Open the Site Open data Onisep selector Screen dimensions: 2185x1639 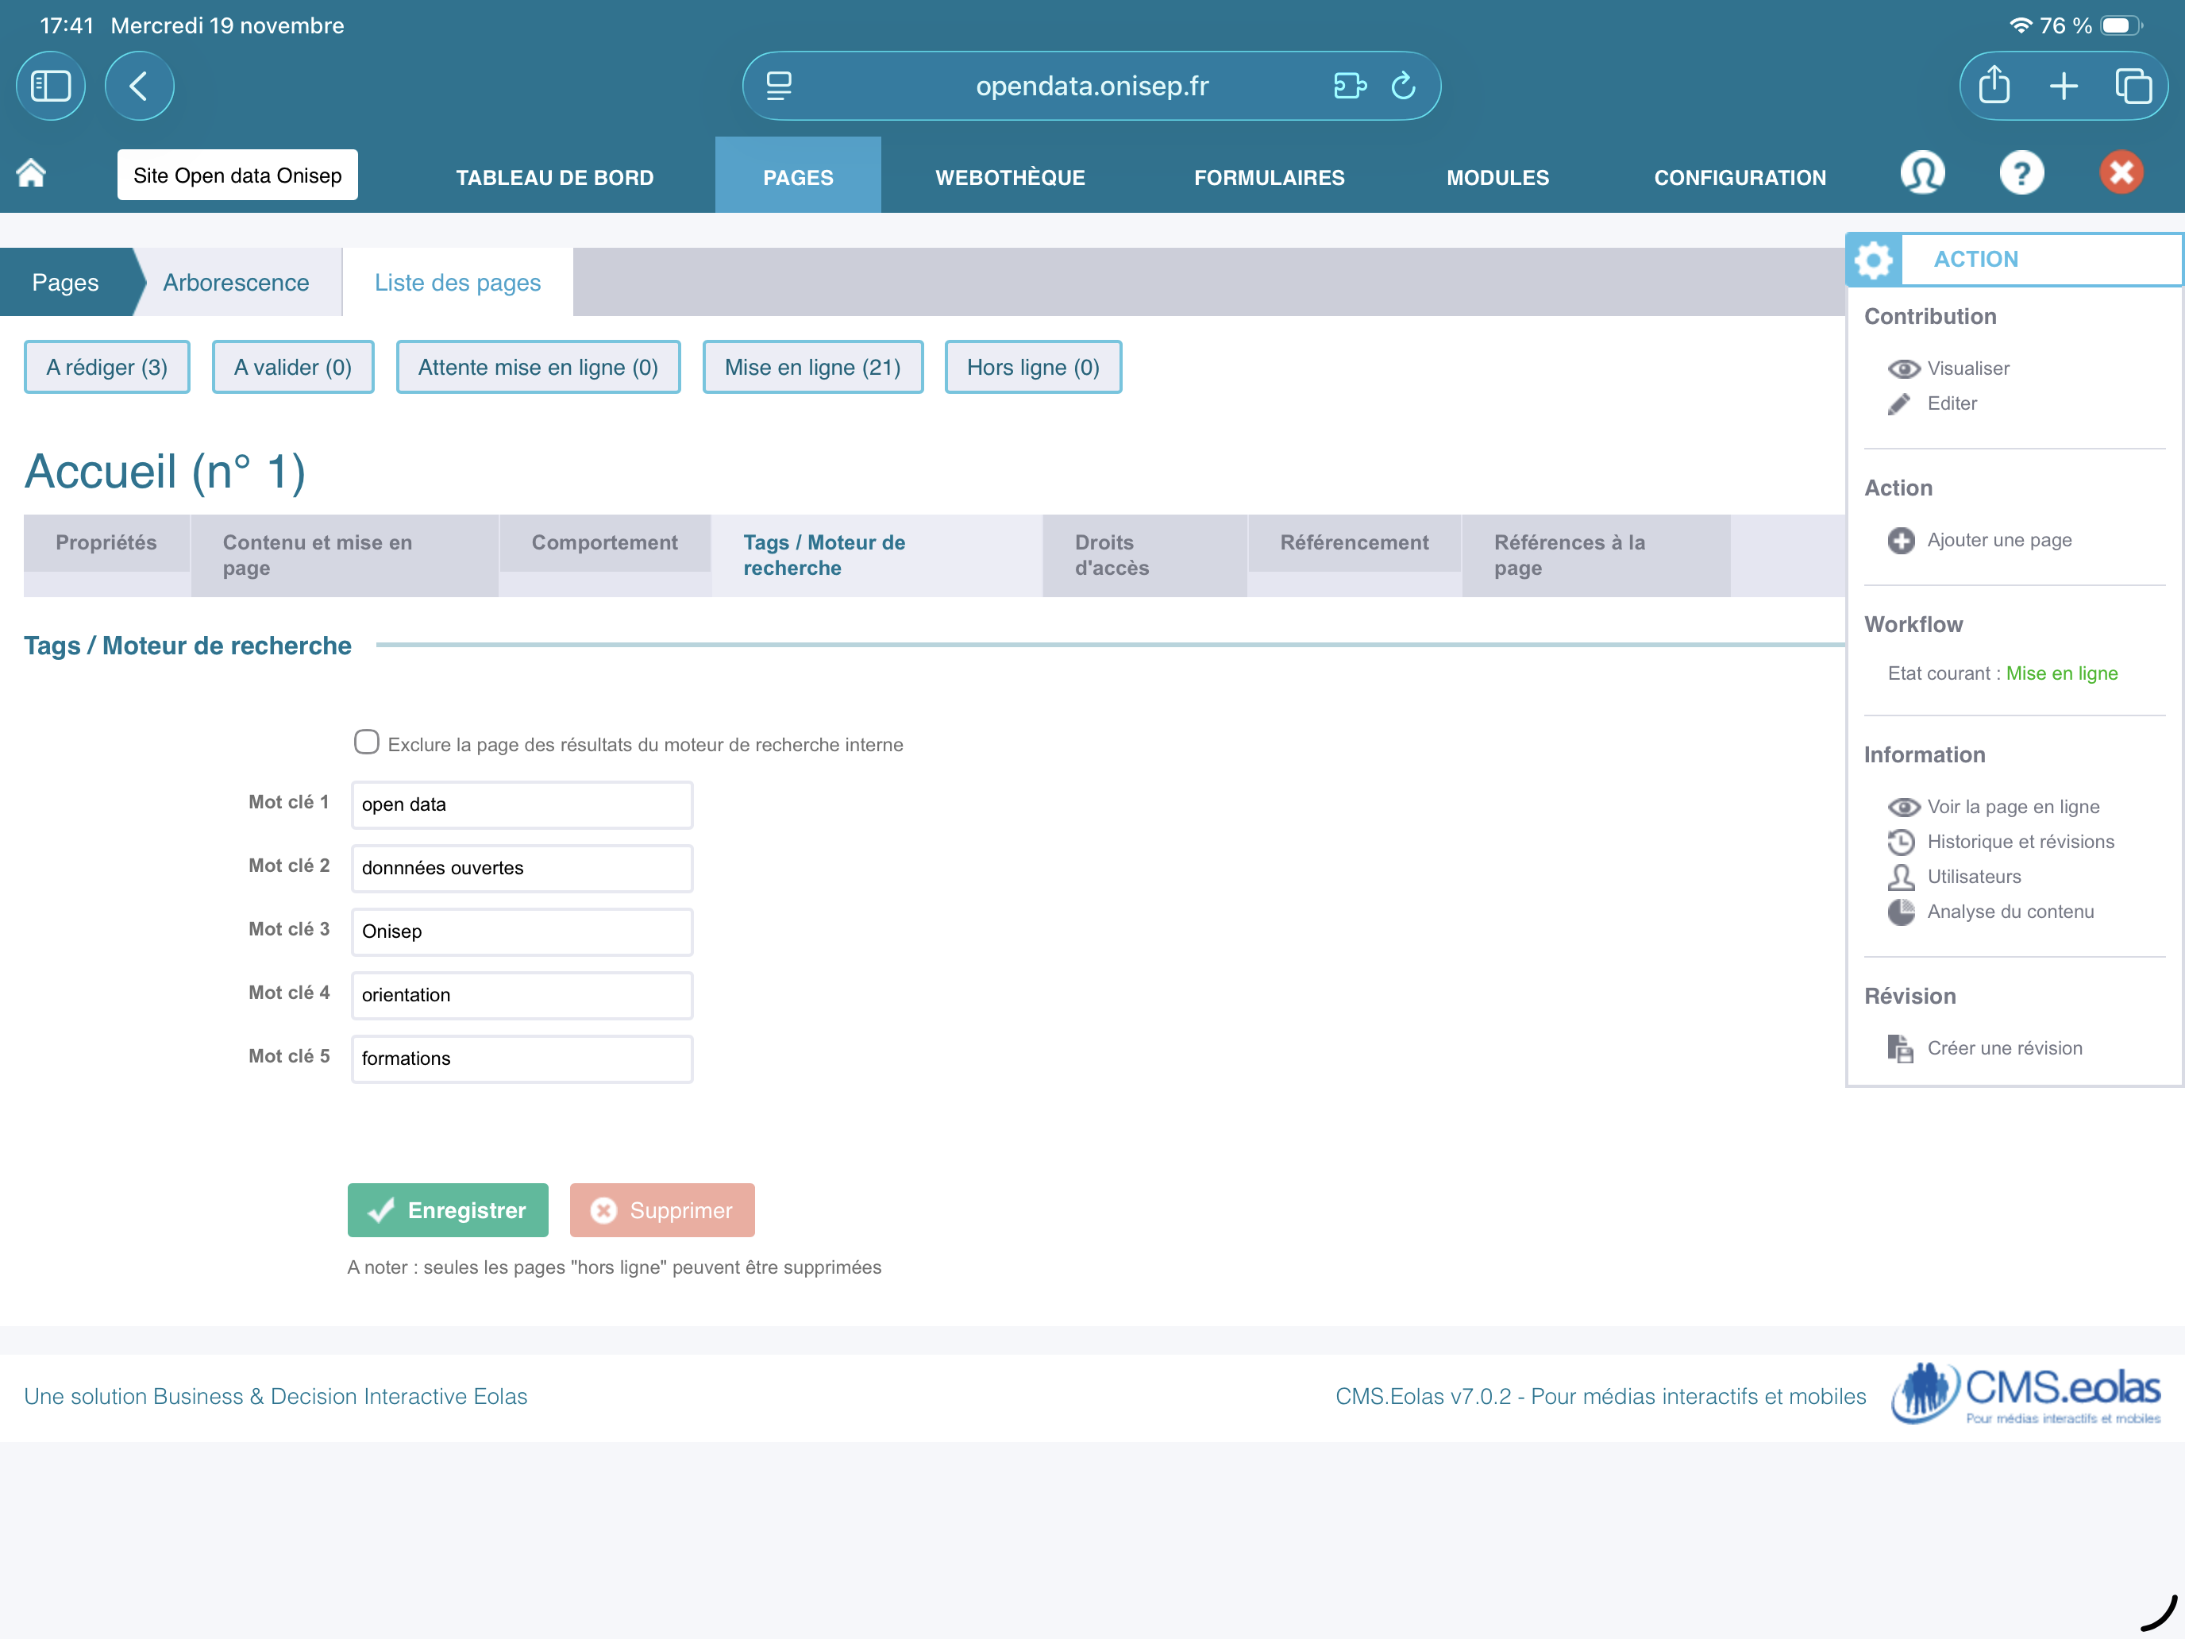point(237,175)
